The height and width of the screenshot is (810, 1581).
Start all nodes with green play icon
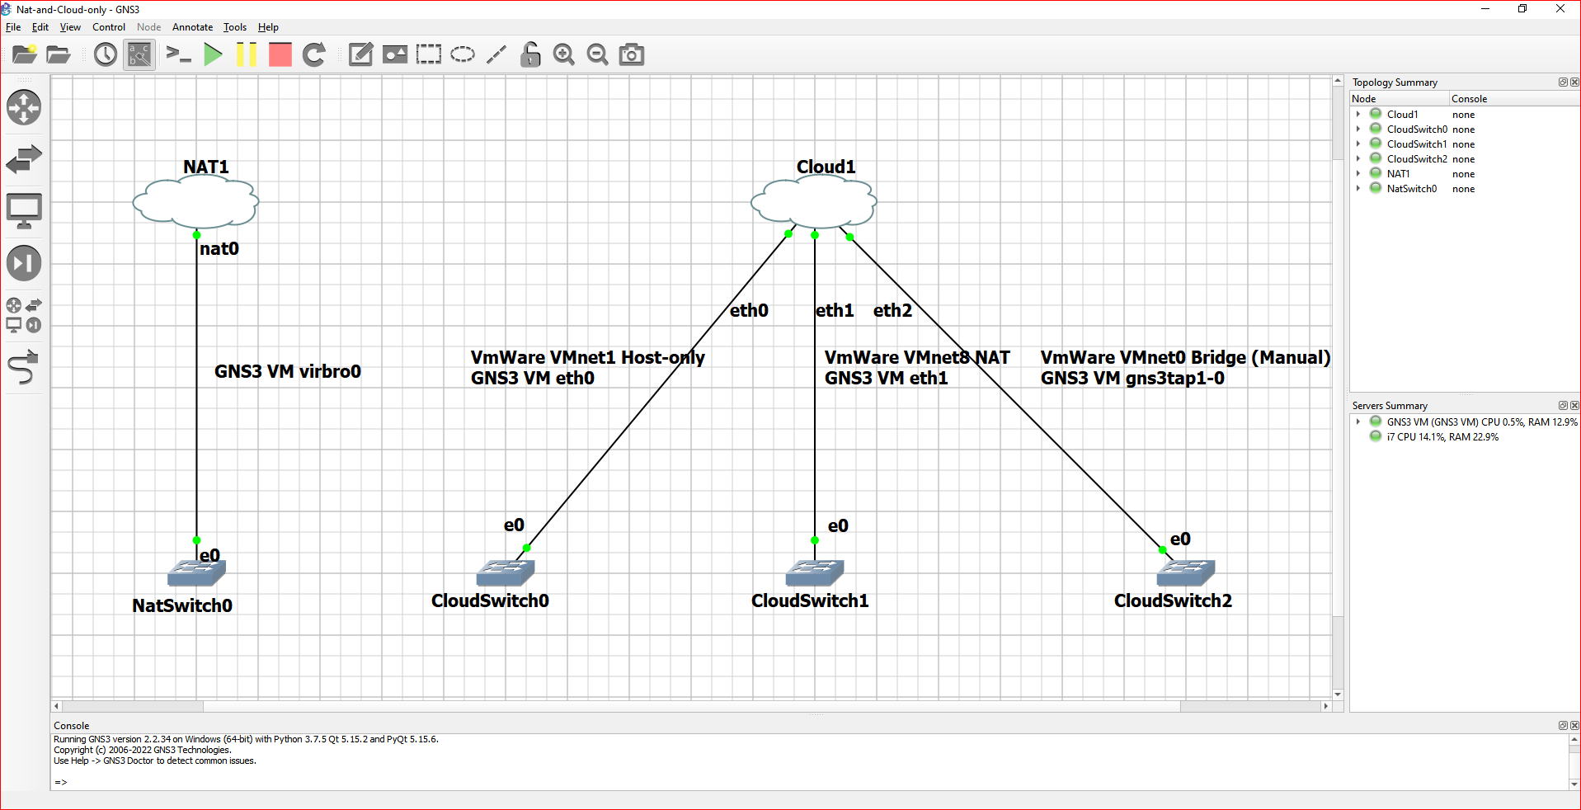coord(213,54)
